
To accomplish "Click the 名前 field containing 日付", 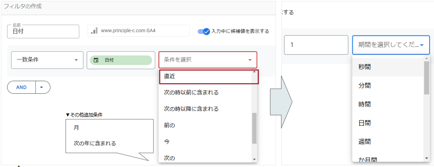I will pos(43,32).
